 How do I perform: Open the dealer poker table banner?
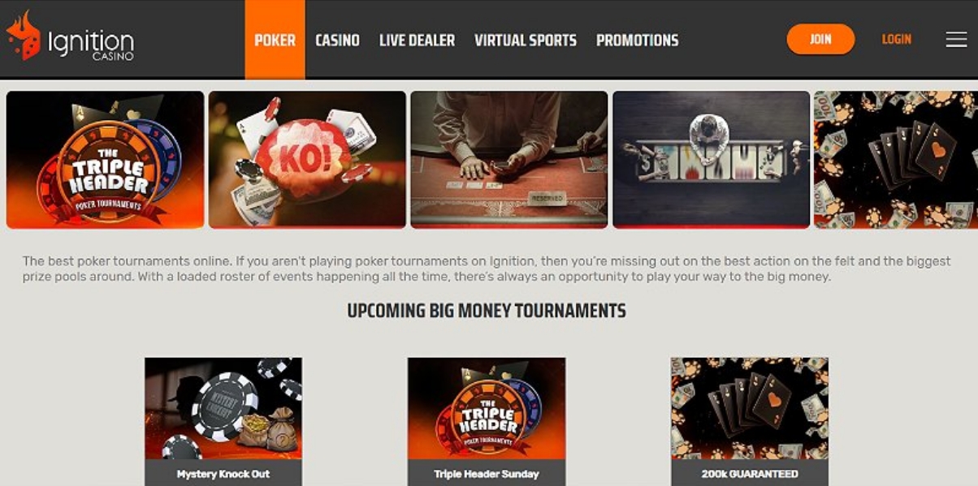click(x=509, y=160)
